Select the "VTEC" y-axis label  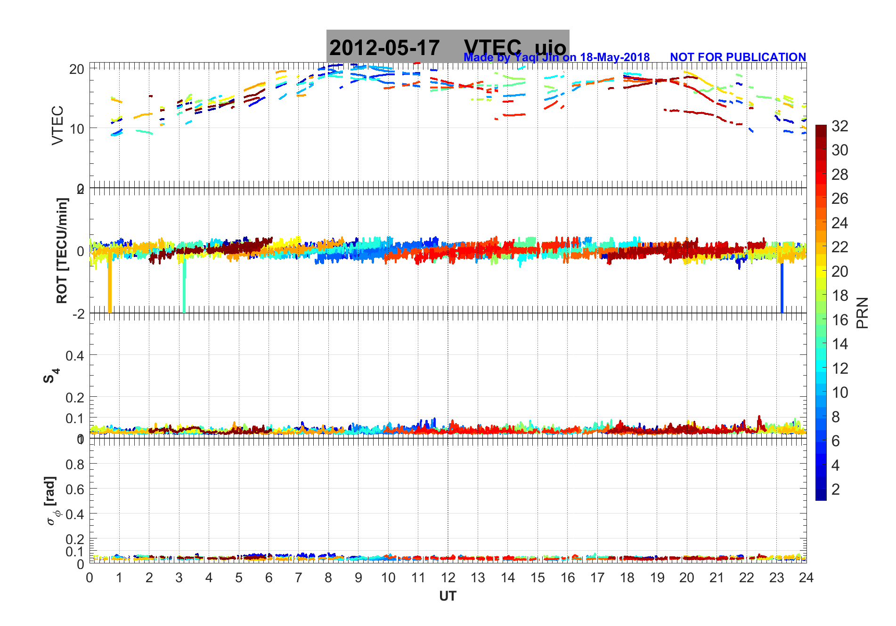(57, 125)
